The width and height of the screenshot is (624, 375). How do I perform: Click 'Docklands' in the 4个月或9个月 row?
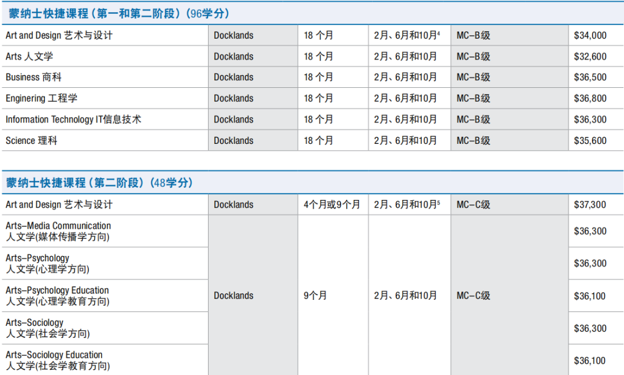(x=233, y=205)
